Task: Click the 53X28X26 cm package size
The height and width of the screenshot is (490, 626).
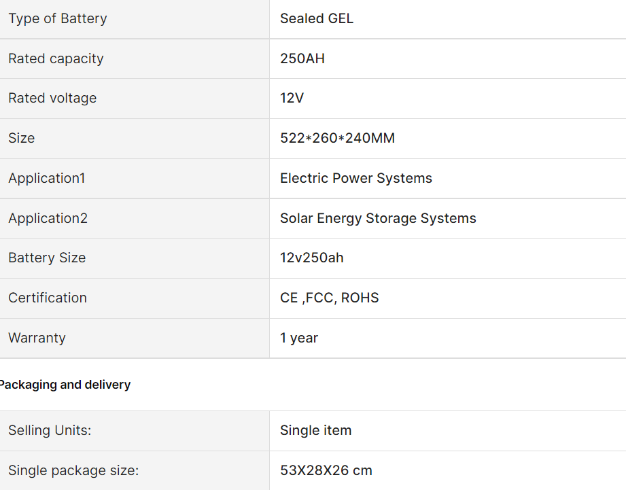Action: pyautogui.click(x=326, y=470)
